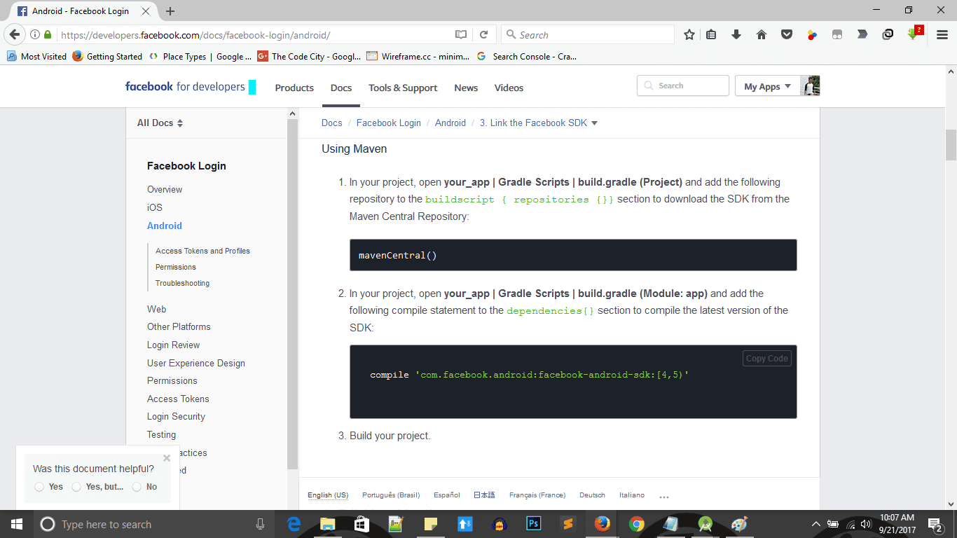The image size is (957, 538).
Task: Open the Wireframe.cc bookmark
Action: [x=418, y=57]
